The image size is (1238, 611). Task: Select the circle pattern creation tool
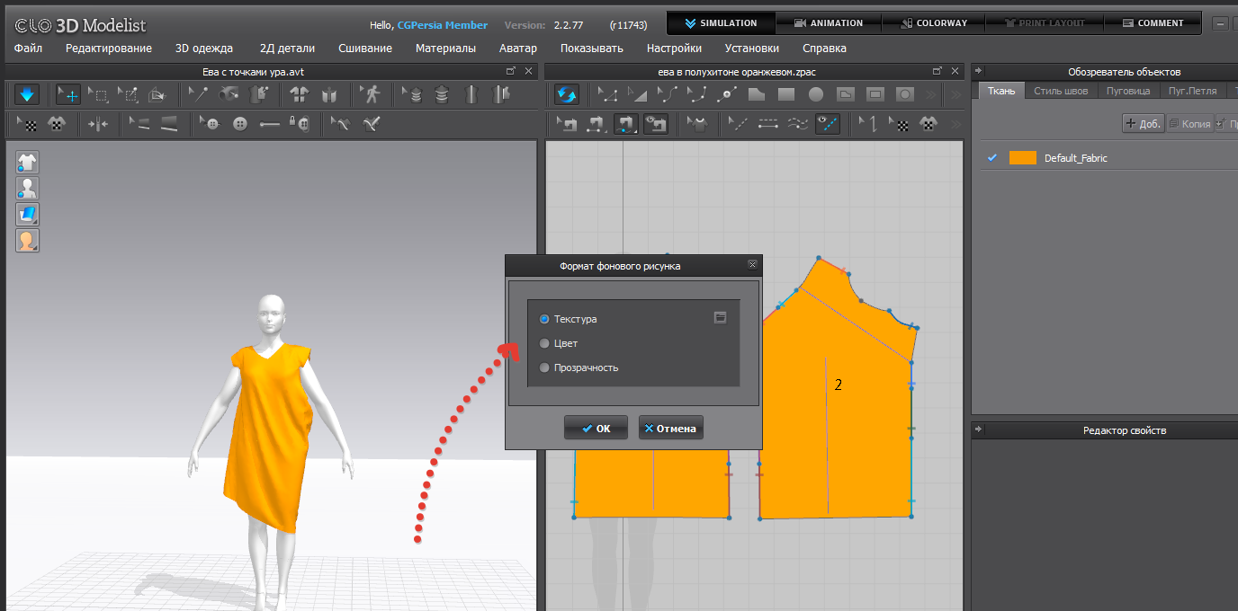click(x=816, y=93)
